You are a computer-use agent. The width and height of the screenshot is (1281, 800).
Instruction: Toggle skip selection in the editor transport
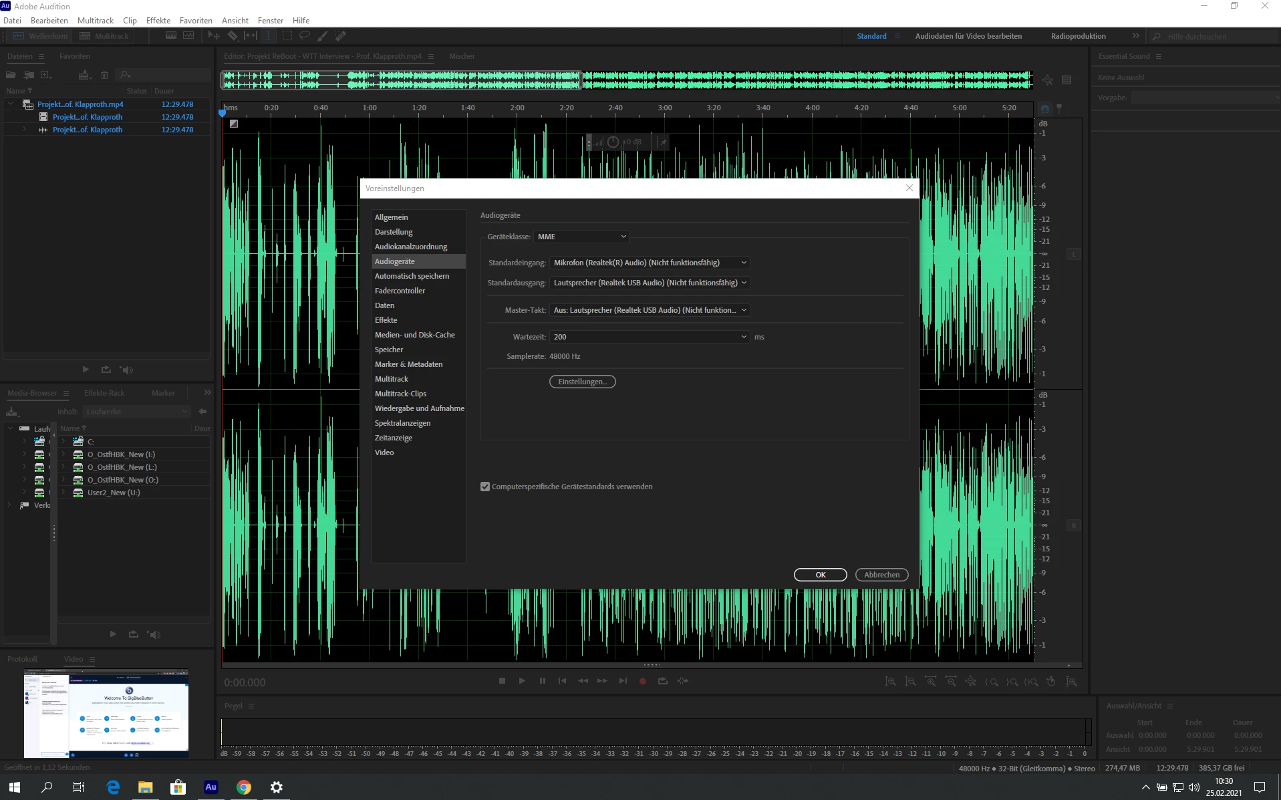[x=682, y=681]
